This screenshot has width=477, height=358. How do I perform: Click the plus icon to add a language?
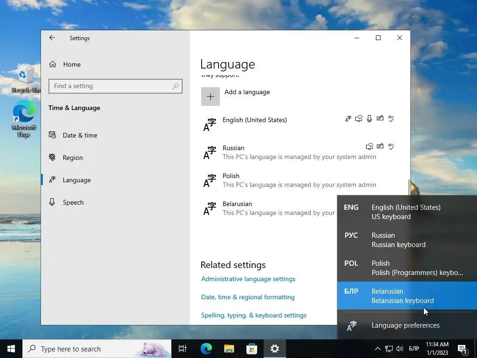click(x=210, y=96)
